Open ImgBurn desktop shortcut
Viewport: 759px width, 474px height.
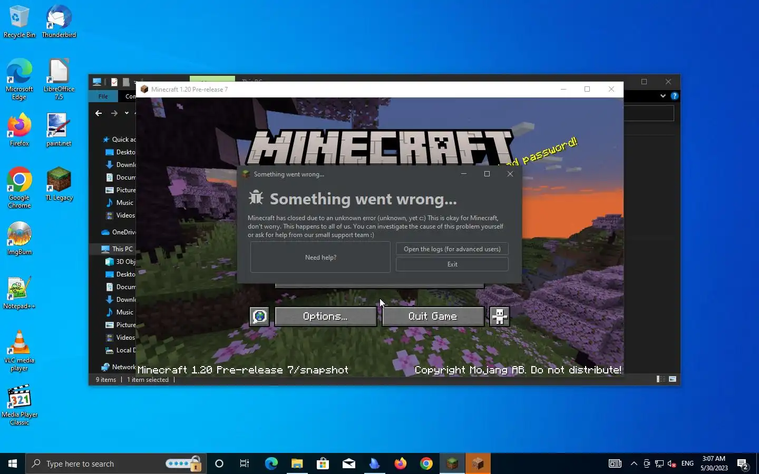pyautogui.click(x=20, y=239)
